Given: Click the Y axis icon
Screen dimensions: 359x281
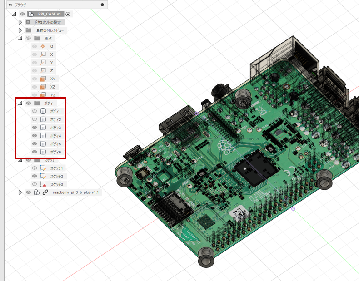Looking at the screenshot, I should 43,62.
